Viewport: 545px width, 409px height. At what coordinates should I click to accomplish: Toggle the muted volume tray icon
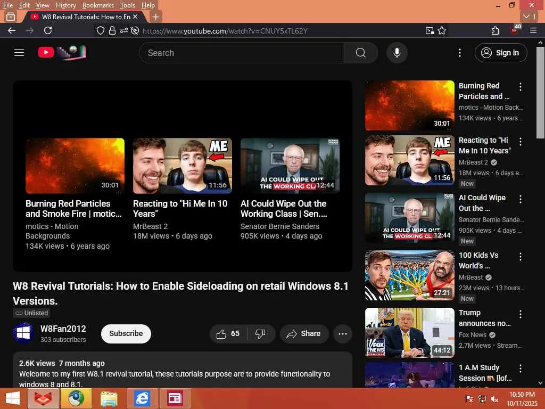point(494,399)
